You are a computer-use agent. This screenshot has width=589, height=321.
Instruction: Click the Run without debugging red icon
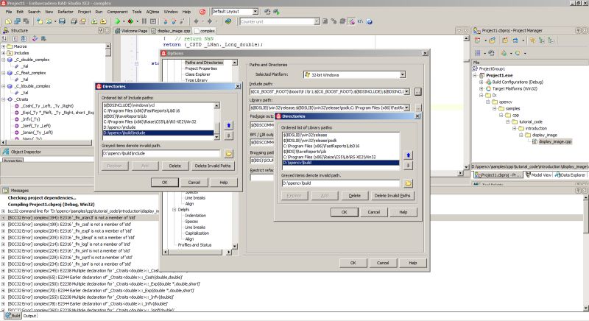pos(130,21)
